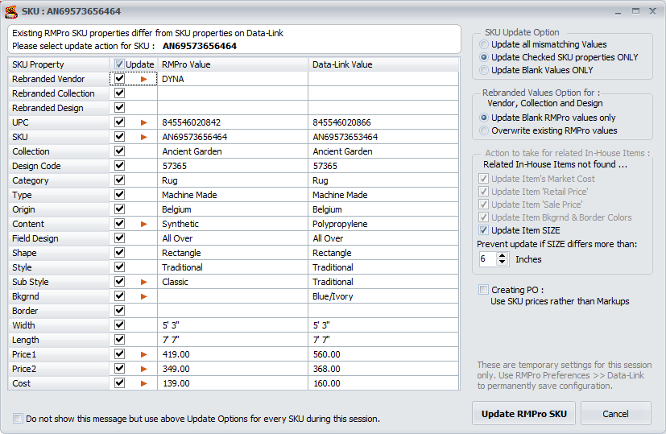Uncheck the Rebranded Collection update checkbox
Image resolution: width=666 pixels, height=434 pixels.
pos(119,93)
